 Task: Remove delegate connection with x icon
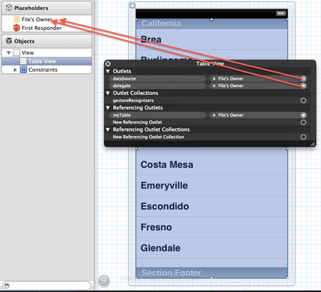(x=214, y=86)
